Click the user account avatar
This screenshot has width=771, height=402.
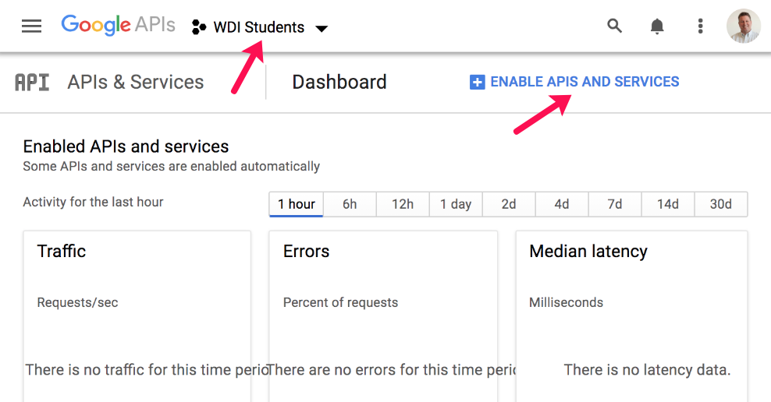(743, 26)
